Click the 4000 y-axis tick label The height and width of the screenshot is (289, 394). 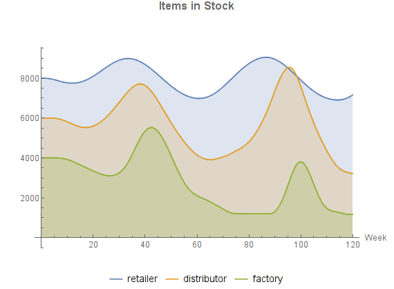[x=30, y=158]
